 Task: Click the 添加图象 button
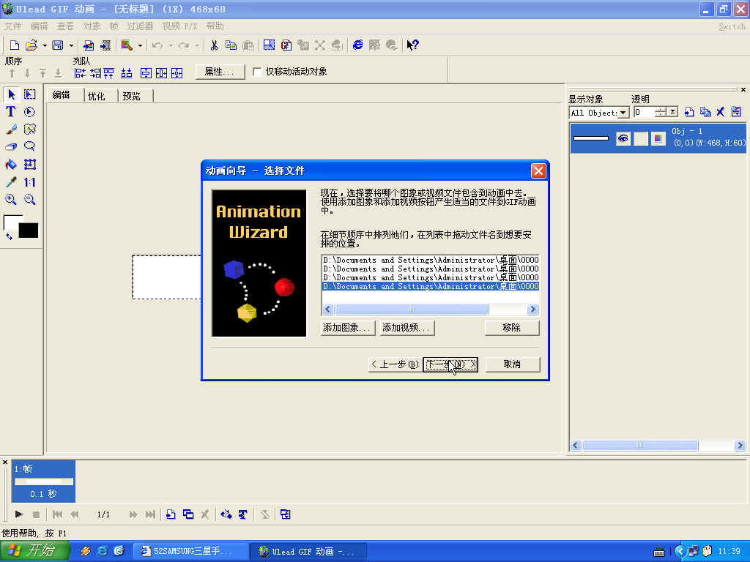pyautogui.click(x=347, y=327)
